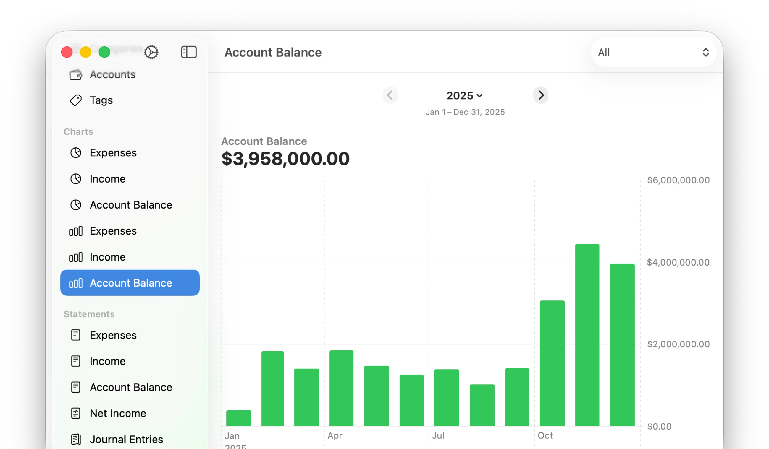Screen dimensions: 769x449
Task: Click the Tags label icon
Action: (76, 100)
